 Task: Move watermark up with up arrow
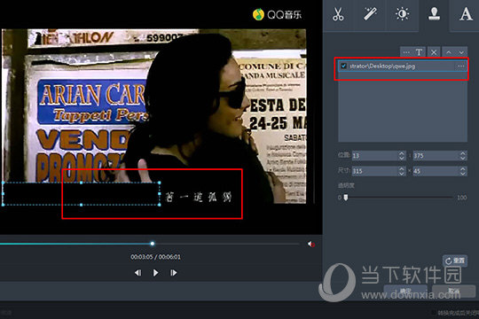(x=448, y=52)
